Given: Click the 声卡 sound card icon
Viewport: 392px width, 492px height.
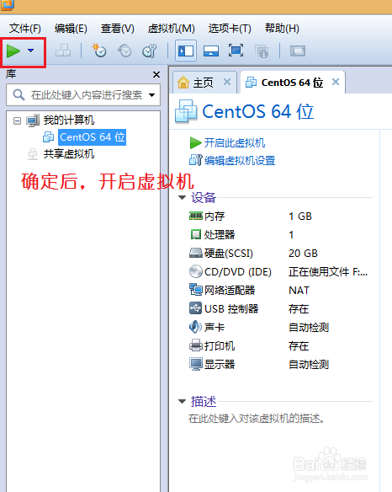Looking at the screenshot, I should click(196, 327).
